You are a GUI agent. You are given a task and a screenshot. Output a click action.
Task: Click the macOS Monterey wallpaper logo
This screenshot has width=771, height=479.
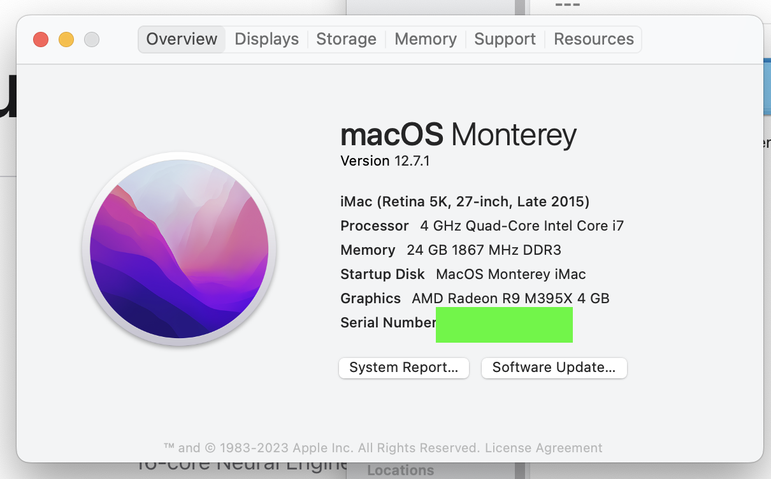(179, 248)
